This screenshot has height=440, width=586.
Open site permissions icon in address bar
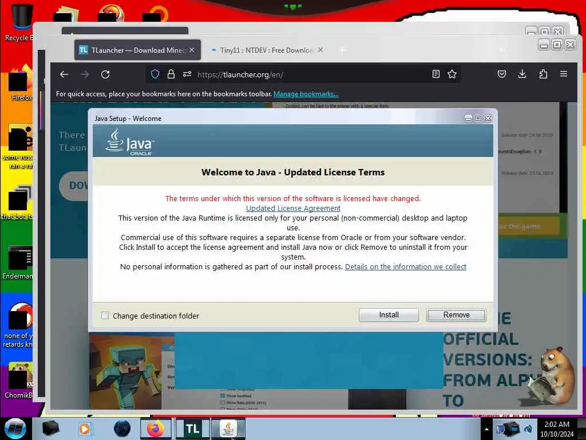point(187,74)
